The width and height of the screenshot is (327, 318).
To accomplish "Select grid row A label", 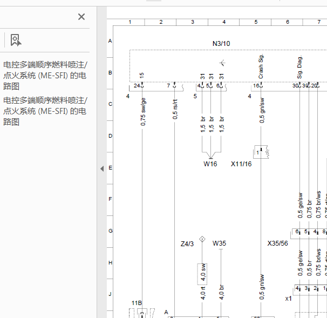I will 110,41.
